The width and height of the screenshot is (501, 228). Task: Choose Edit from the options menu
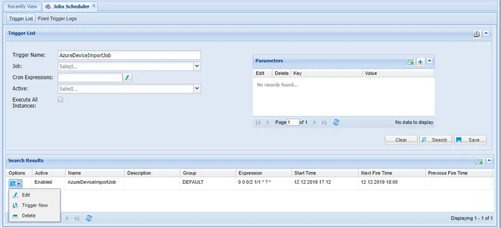[x=34, y=195]
